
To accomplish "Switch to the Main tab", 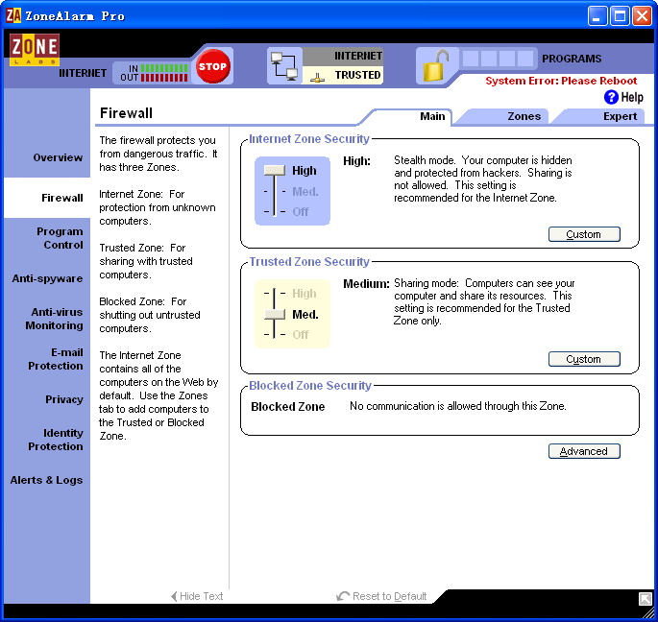I will pos(432,116).
